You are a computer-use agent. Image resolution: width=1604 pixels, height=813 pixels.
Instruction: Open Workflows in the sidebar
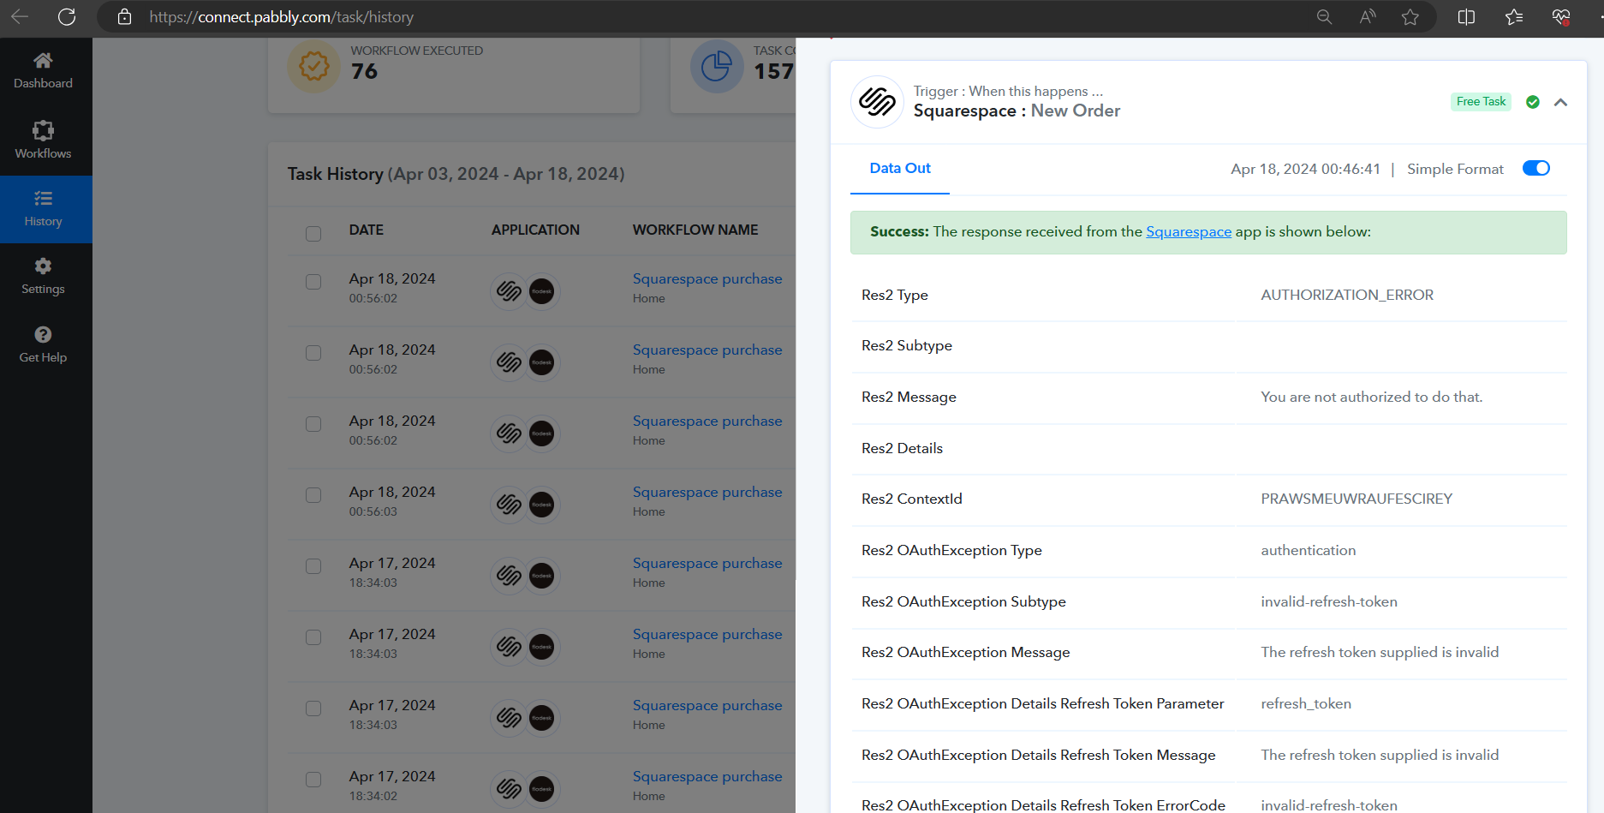(43, 140)
